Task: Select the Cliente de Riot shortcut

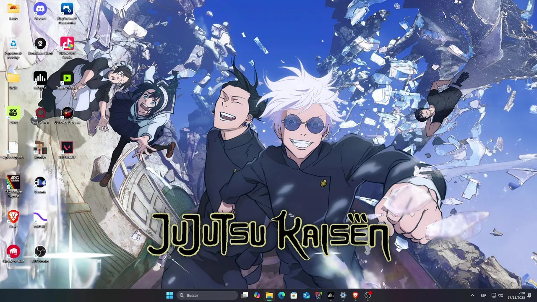Action: [13, 254]
